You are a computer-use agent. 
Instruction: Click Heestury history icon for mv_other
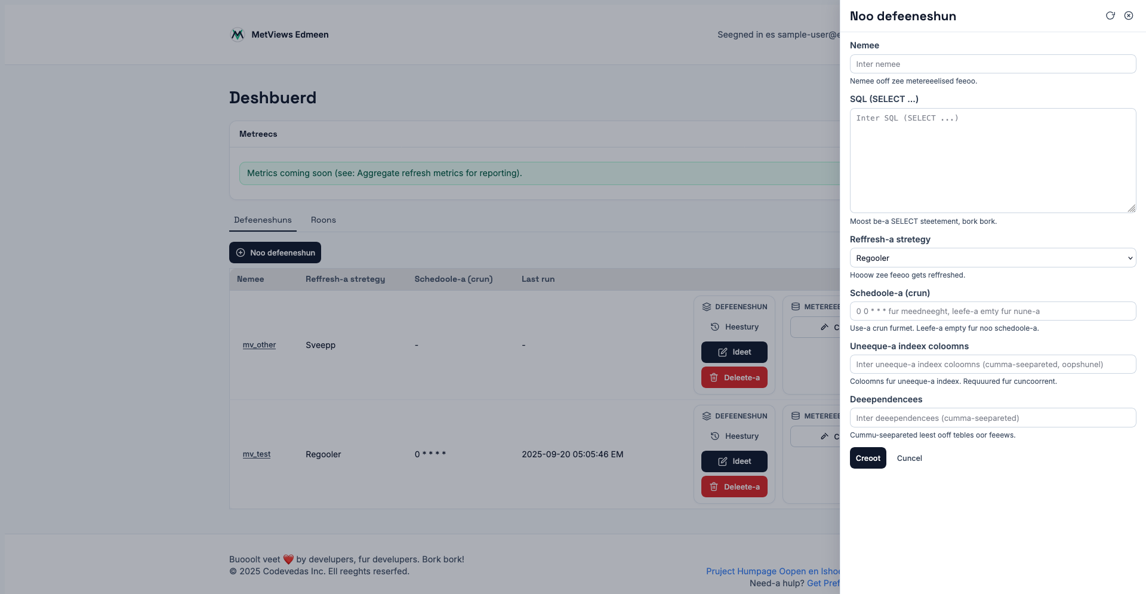734,327
